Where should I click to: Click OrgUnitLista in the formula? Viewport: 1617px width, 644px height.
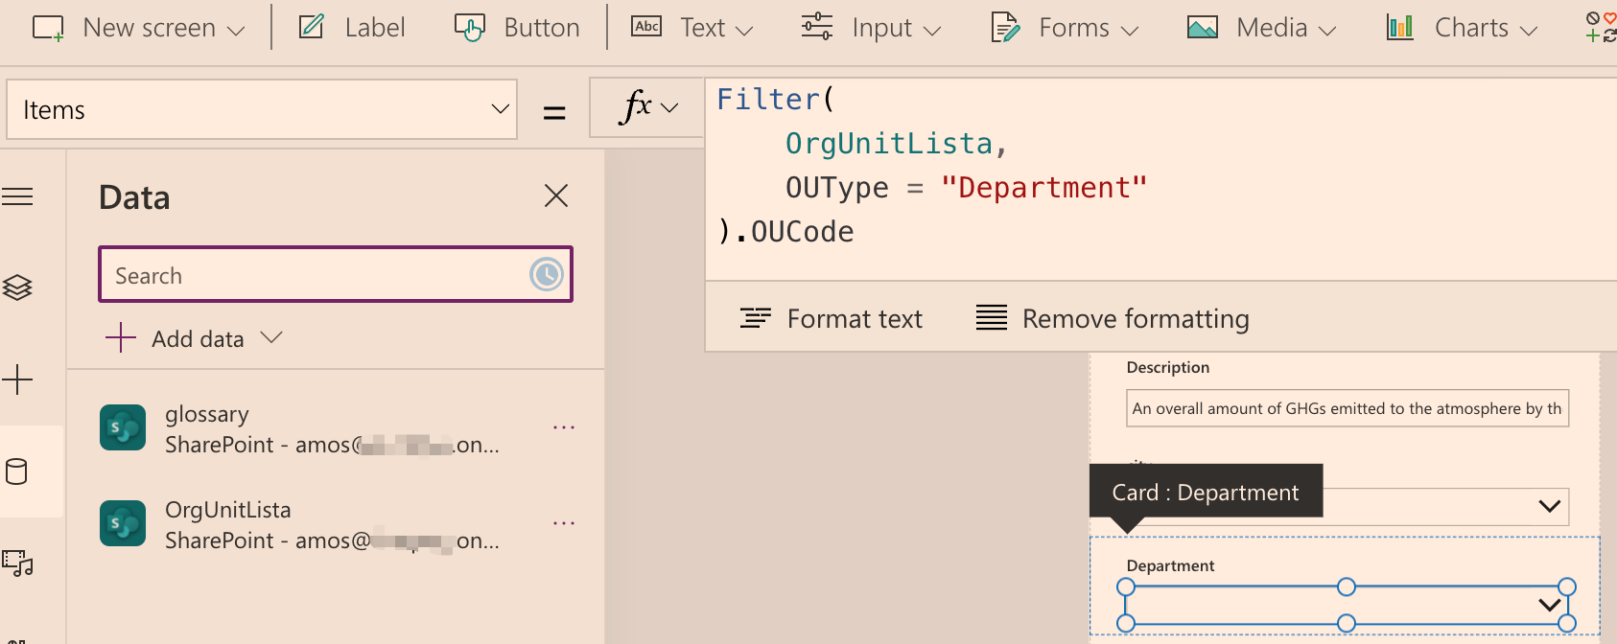[888, 143]
